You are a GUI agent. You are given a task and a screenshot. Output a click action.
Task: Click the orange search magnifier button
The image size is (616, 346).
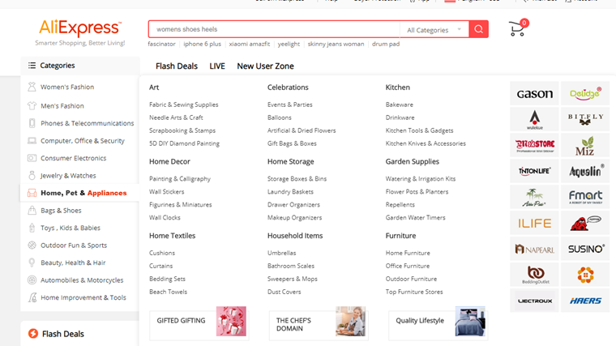(x=478, y=29)
